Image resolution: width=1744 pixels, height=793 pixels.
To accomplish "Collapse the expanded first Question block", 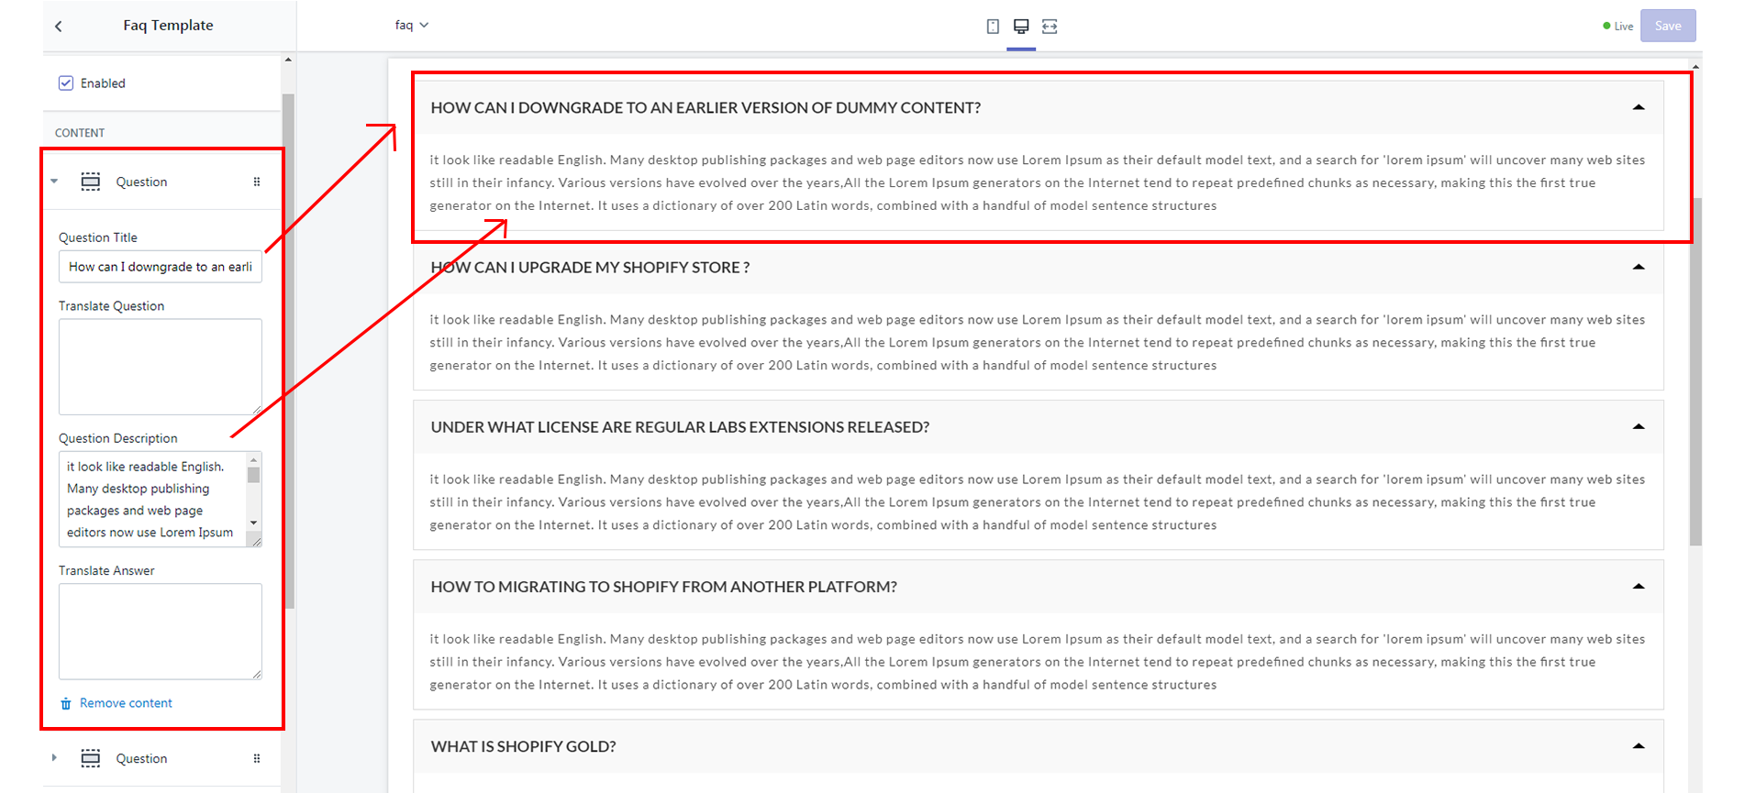I will [54, 182].
